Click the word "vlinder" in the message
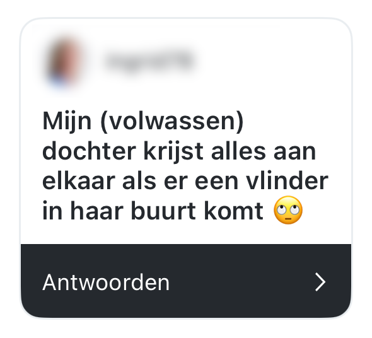372x338 pixels. point(287,181)
